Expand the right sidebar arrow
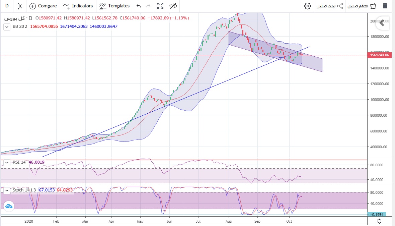 coord(382,23)
